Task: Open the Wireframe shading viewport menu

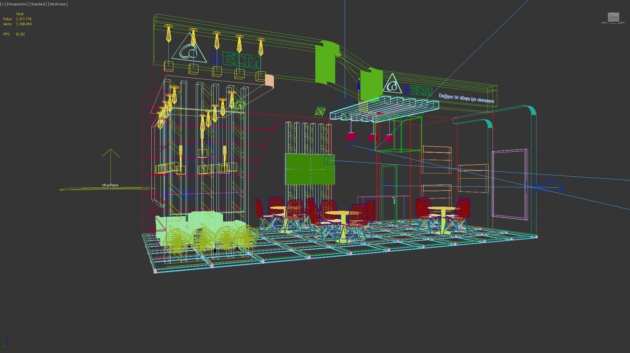Action: pos(58,4)
